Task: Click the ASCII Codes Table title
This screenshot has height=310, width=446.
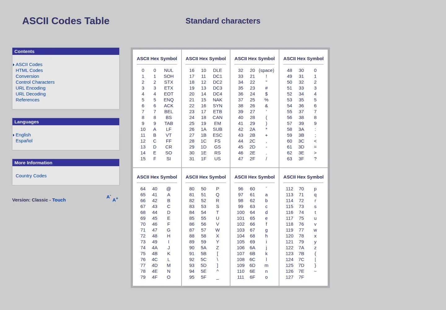Action: pyautogui.click(x=66, y=21)
